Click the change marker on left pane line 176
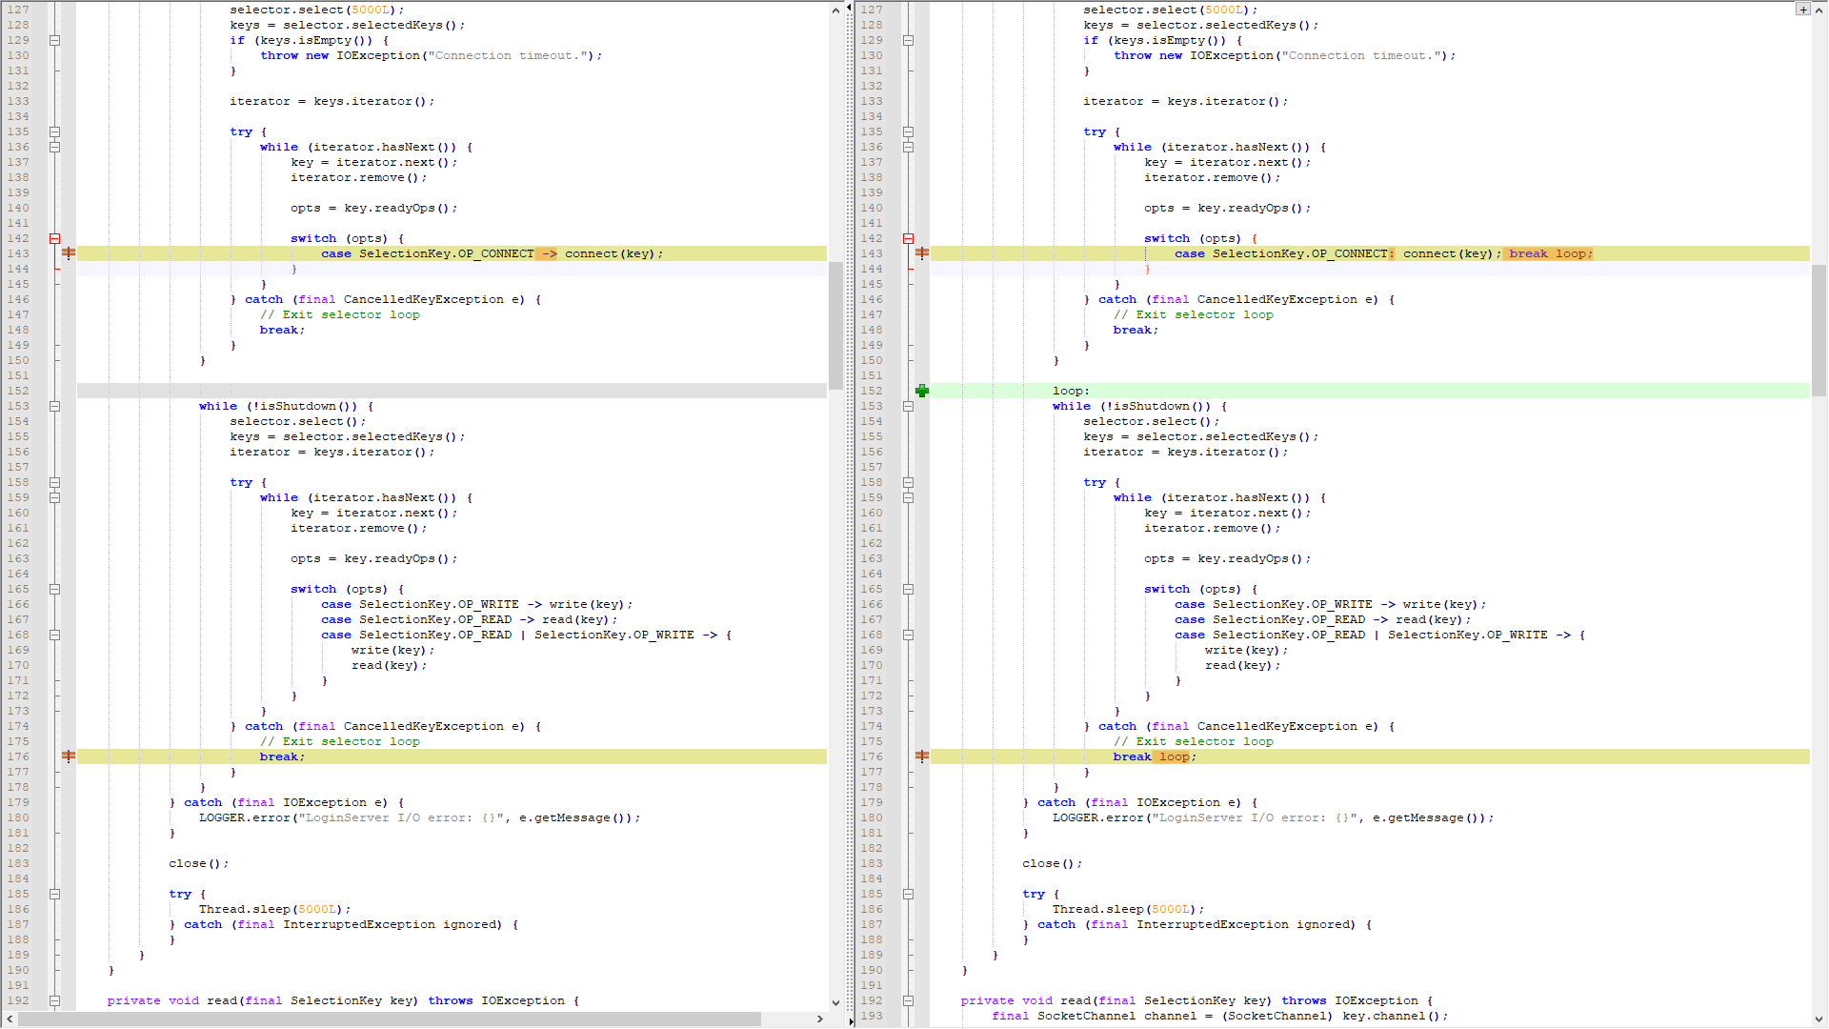This screenshot has height=1029, width=1829. [x=69, y=757]
